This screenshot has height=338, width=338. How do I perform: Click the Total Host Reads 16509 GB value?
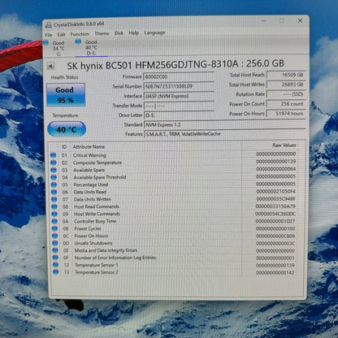(286, 75)
